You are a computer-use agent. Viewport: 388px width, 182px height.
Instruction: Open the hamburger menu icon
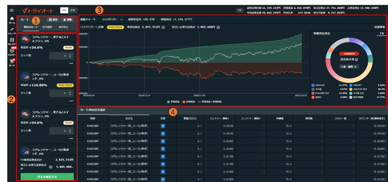12,10
